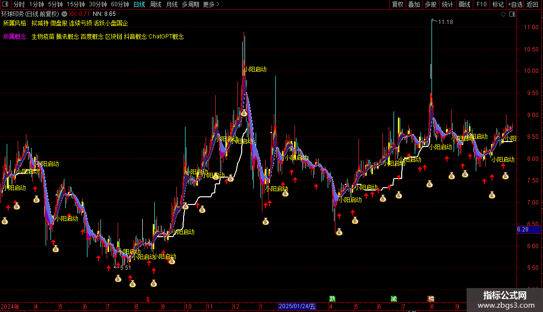Click the 2024年 label on time axis
Image resolution: width=543 pixels, height=312 pixels.
pos(10,306)
